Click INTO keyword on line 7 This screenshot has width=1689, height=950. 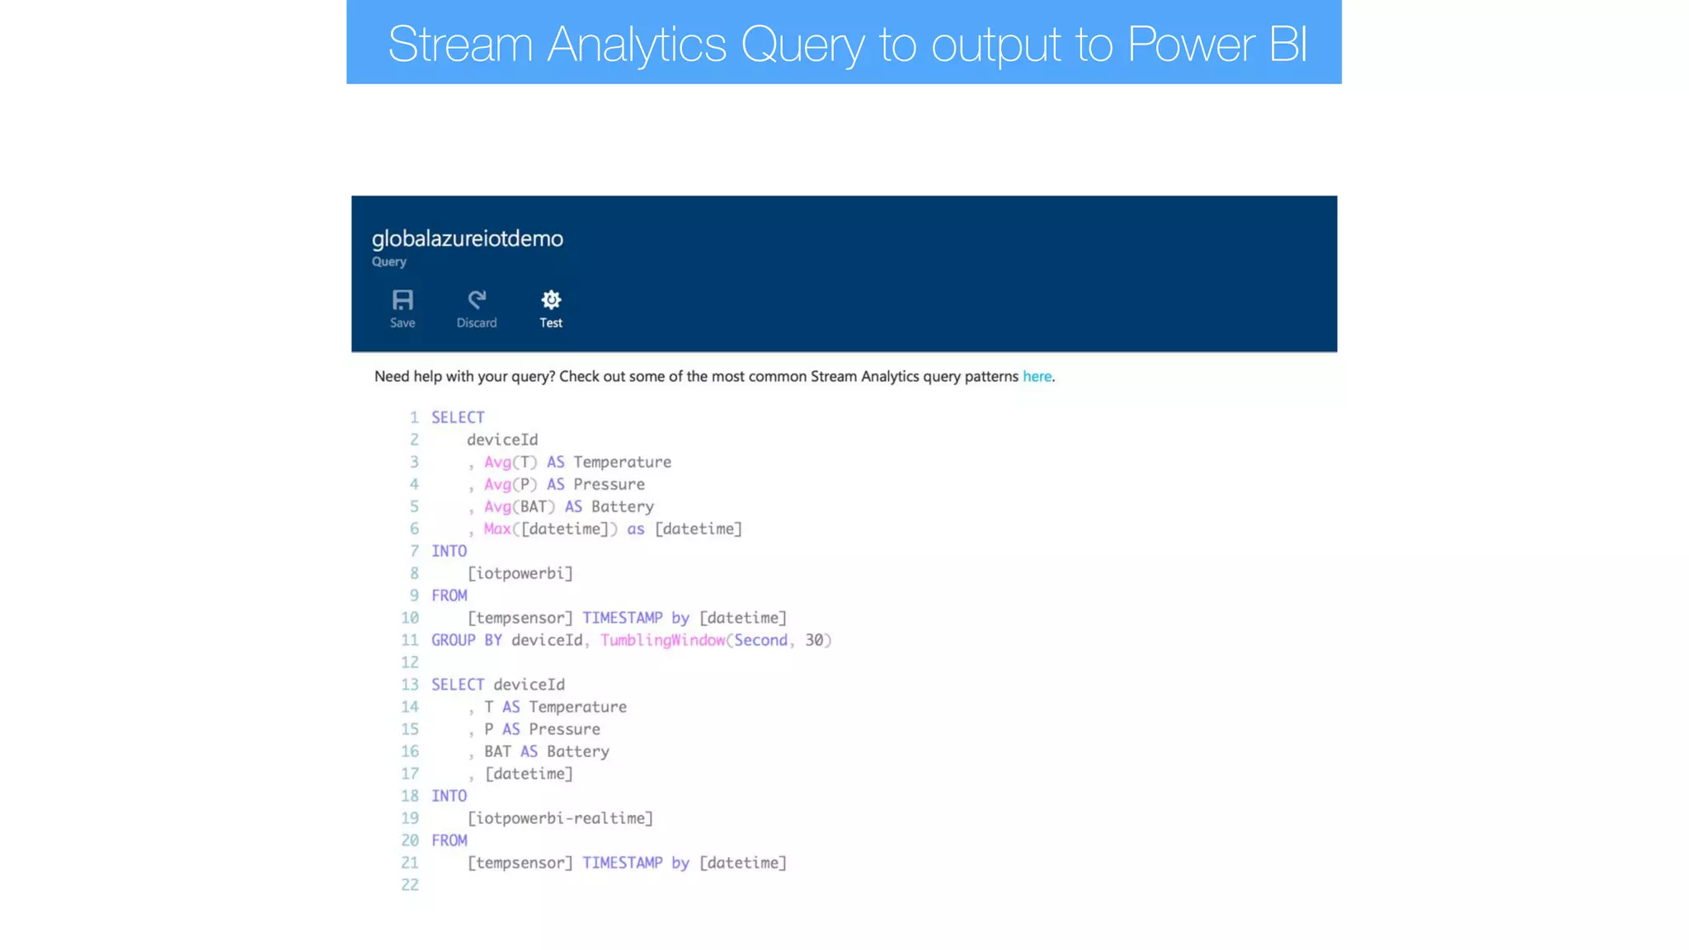click(x=449, y=551)
